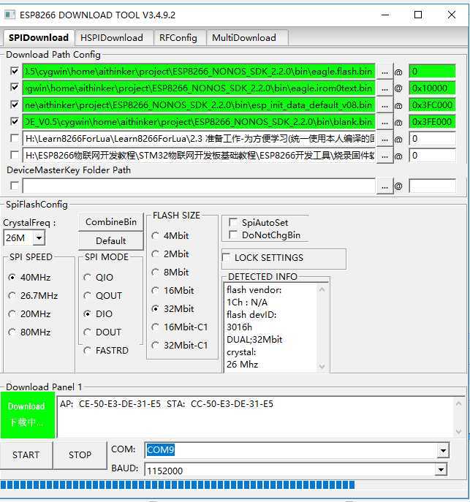Choose FASTRD SPI mode
470x502 pixels.
point(106,350)
